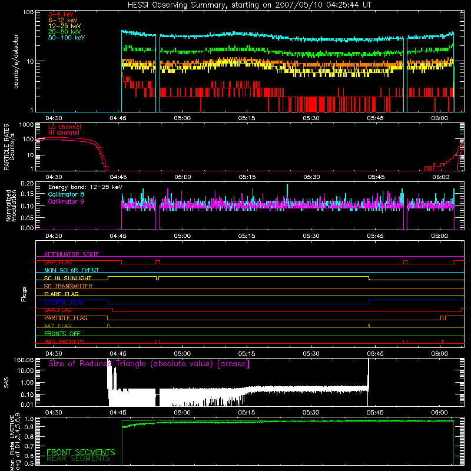This screenshot has height=471, width=471.
Task: Click the PARTICLE_FLAG label
Action: (x=66, y=318)
